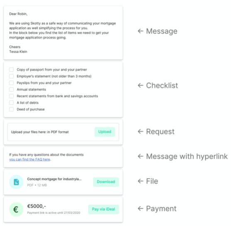Download the Concept mortgage PDF file

click(x=106, y=182)
